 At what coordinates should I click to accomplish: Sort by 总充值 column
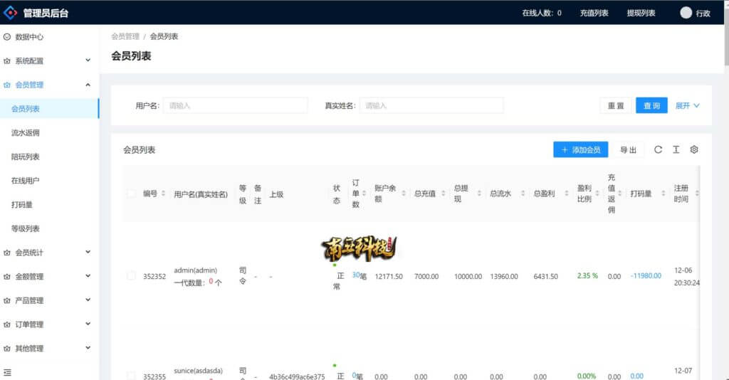coord(443,194)
